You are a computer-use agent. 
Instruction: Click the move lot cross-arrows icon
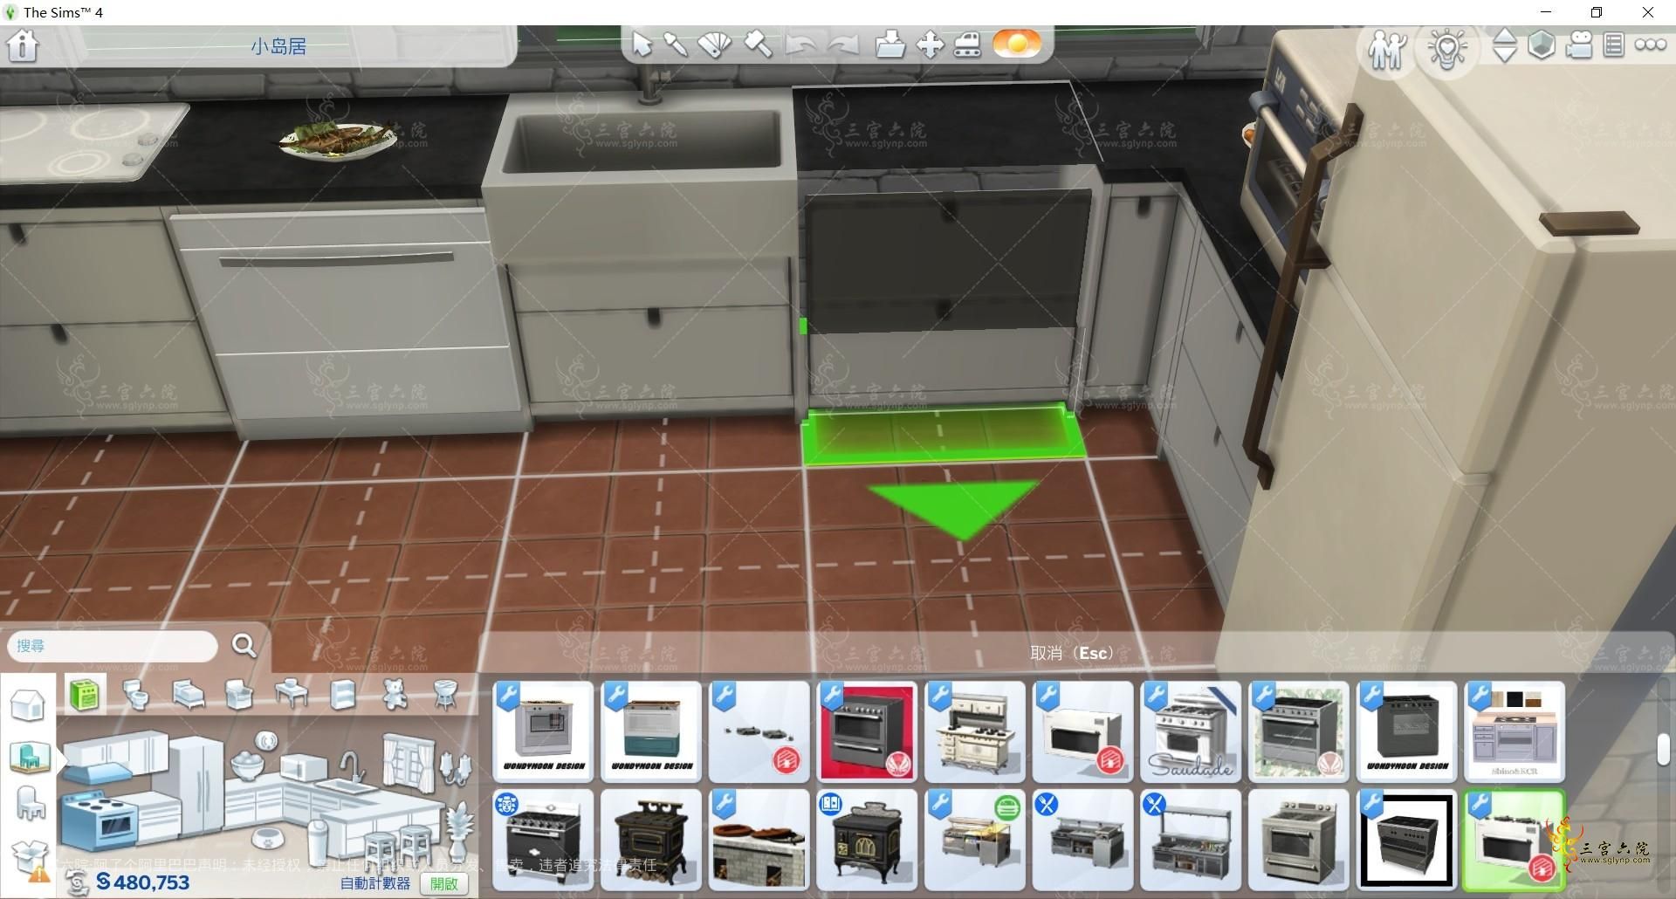click(931, 45)
